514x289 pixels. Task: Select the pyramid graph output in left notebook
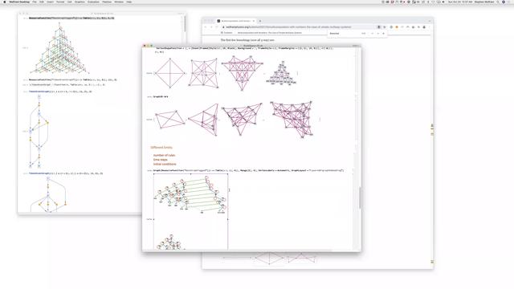pos(59,48)
